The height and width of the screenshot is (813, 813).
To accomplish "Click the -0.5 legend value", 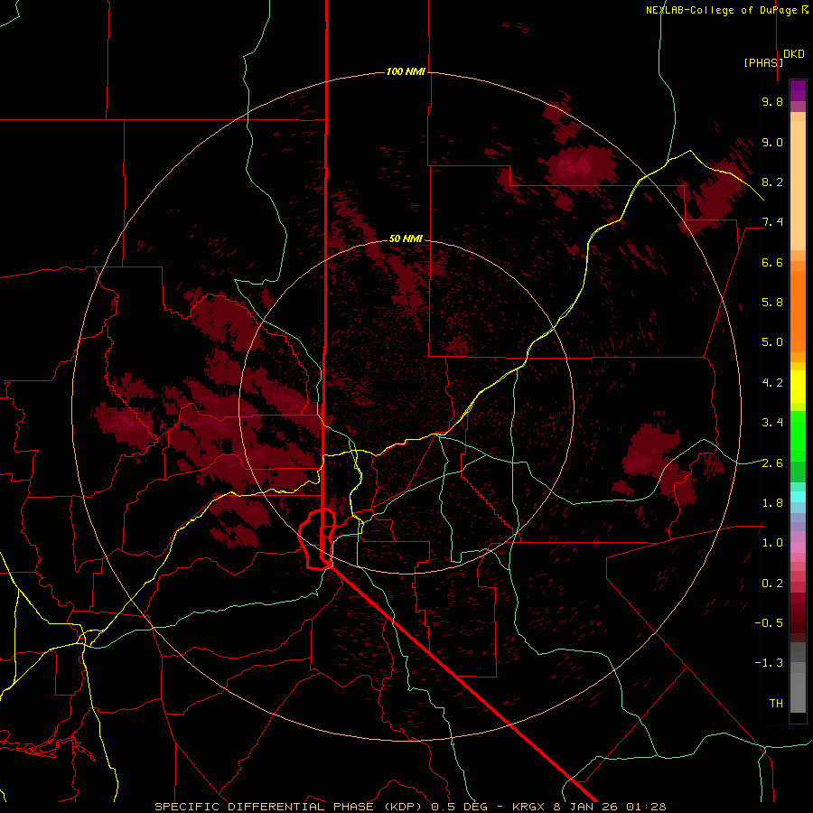I will tap(769, 622).
